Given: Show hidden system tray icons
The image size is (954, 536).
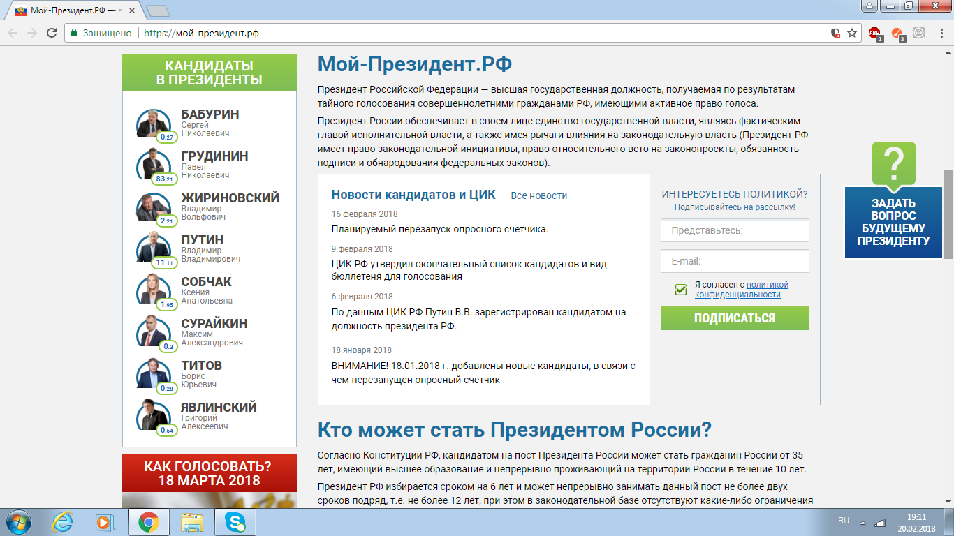Looking at the screenshot, I should [x=863, y=522].
